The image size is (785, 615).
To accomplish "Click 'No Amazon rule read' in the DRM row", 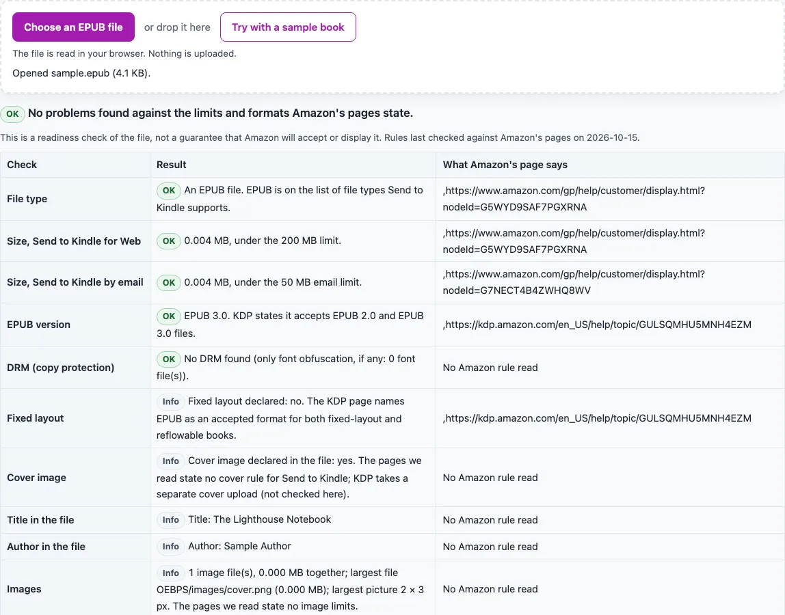I will 490,368.
